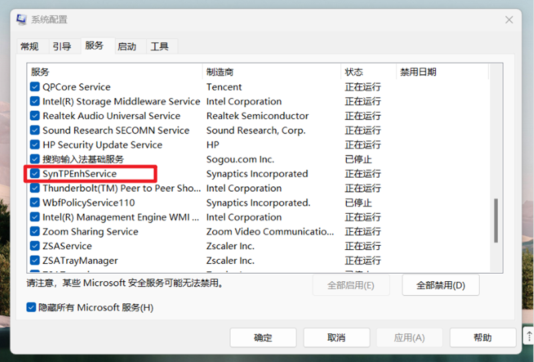Screen dimensions: 534x362
Task: Uncheck Zoom Sharing Service checkbox
Action: pos(35,232)
